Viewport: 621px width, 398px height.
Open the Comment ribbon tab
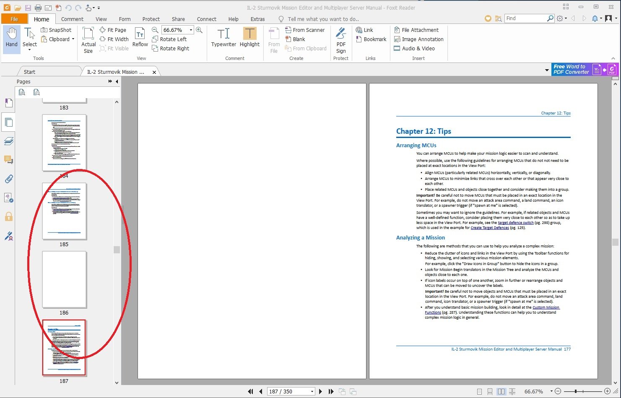[72, 19]
